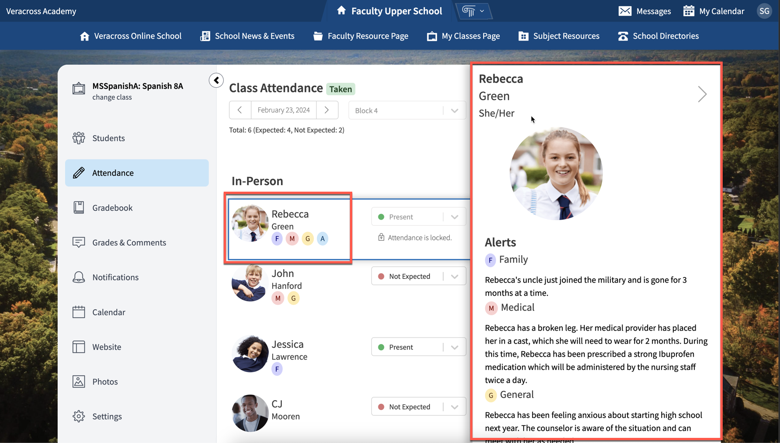
Task: Open the Gradebook section
Action: click(x=112, y=208)
